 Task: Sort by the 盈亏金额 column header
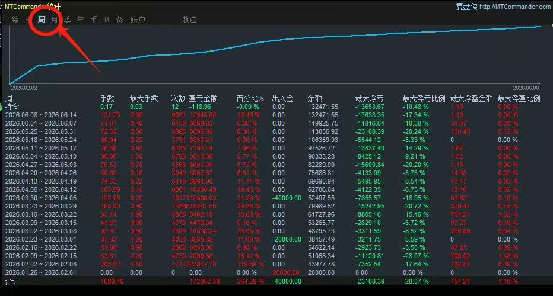click(203, 98)
